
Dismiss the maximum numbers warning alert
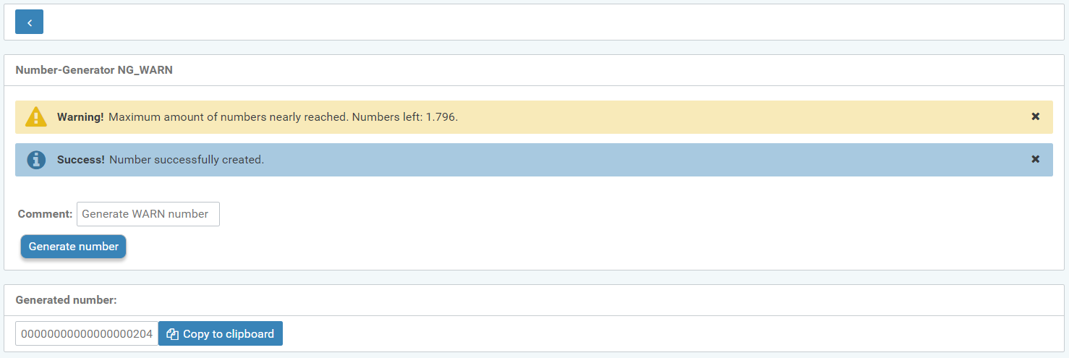1035,116
